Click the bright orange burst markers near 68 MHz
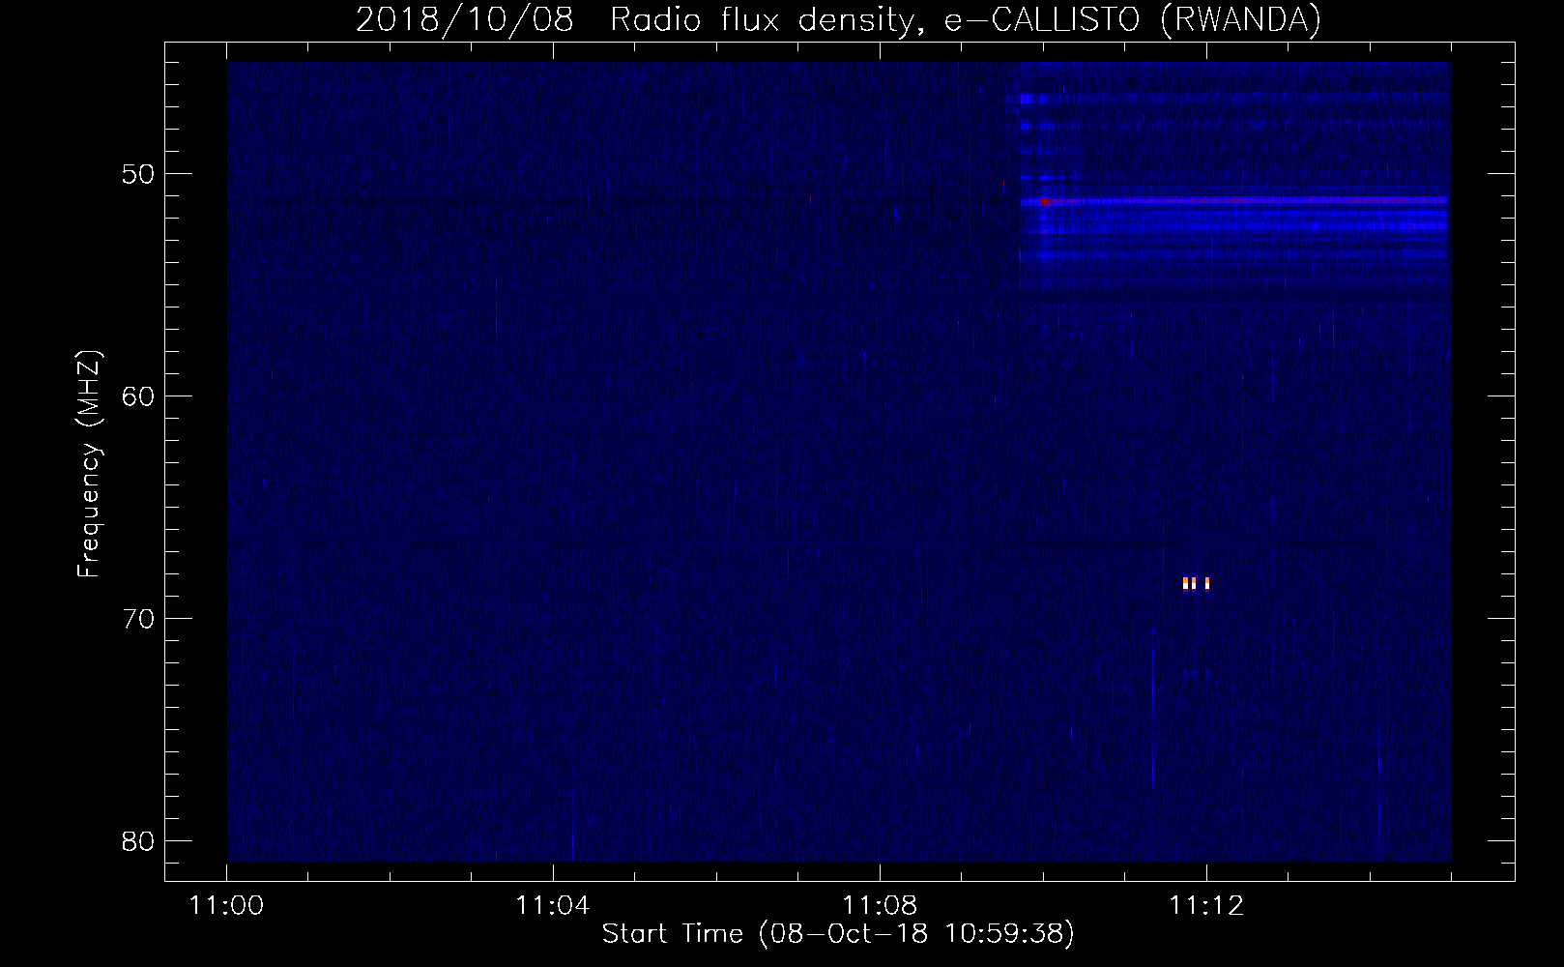This screenshot has width=1564, height=967. [1196, 583]
